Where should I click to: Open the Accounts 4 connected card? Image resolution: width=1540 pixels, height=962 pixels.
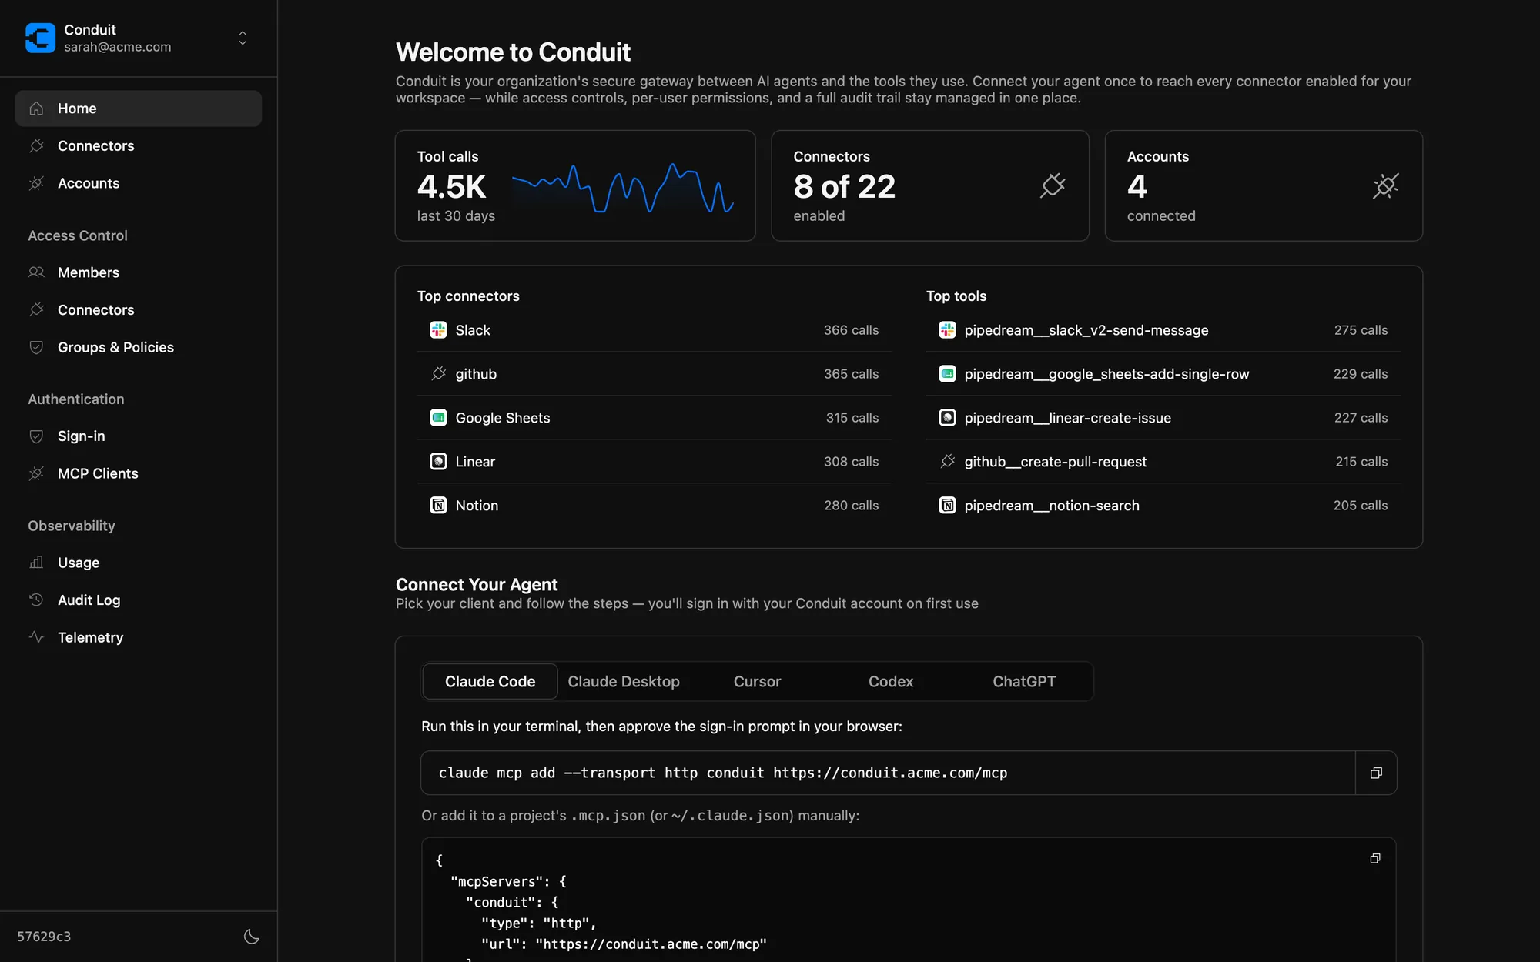tap(1264, 185)
